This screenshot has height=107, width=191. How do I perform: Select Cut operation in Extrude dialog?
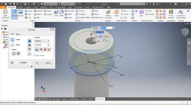point(30,45)
